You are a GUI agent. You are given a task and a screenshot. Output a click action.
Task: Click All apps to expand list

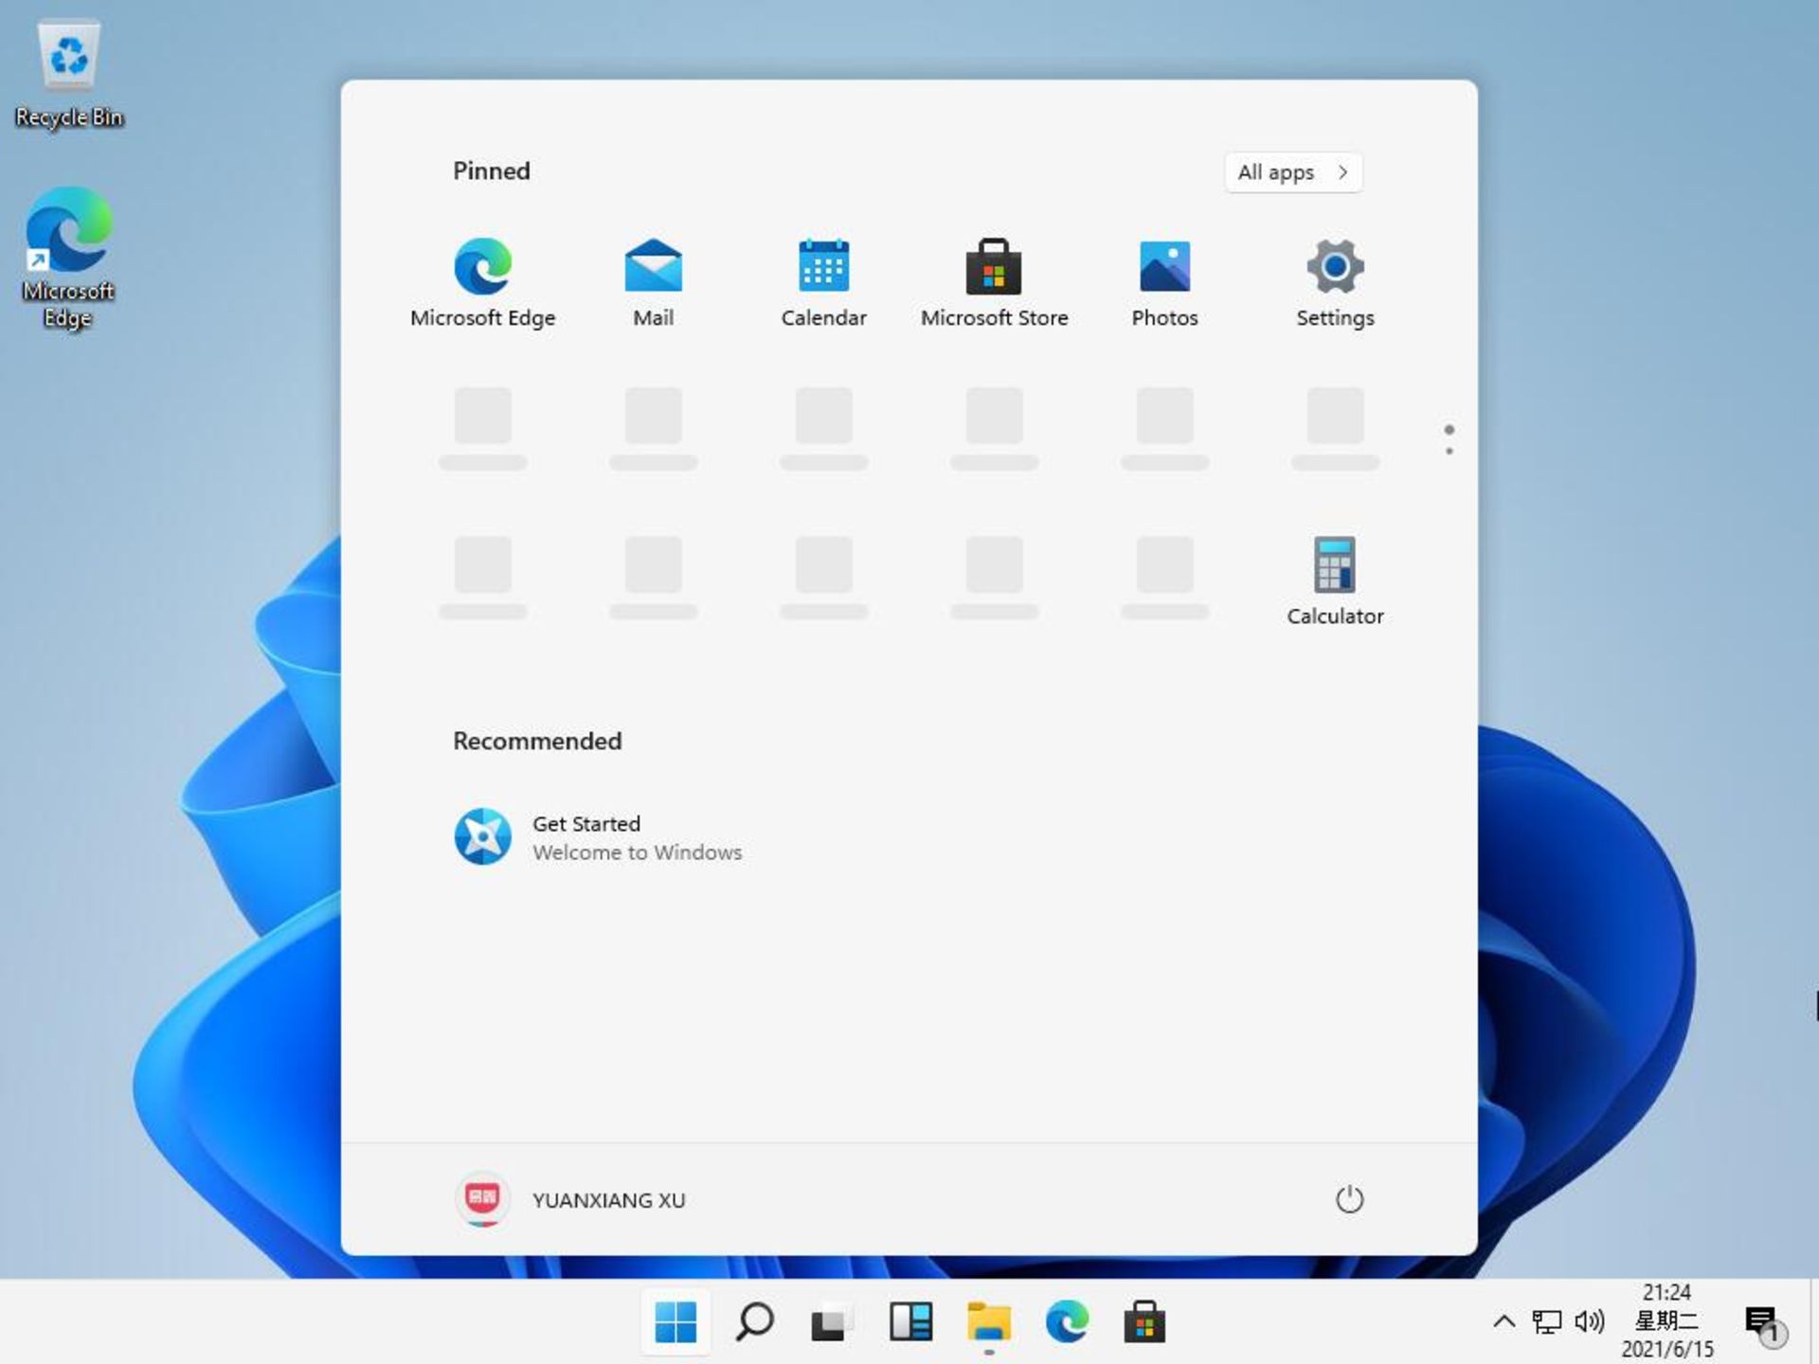click(1289, 170)
